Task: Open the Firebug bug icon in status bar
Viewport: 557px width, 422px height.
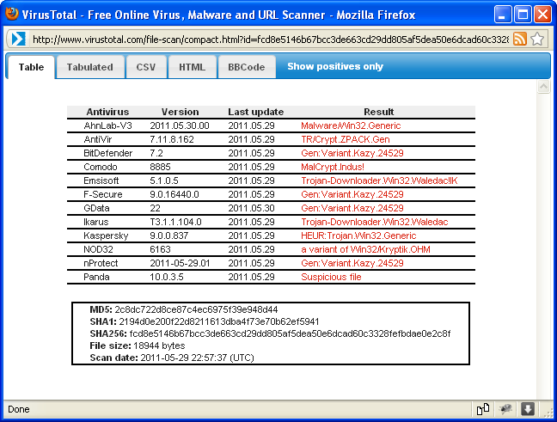Action: coord(506,409)
